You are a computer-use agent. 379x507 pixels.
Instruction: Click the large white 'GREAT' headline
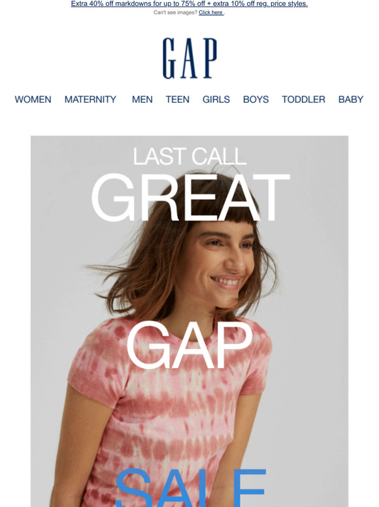(x=191, y=198)
